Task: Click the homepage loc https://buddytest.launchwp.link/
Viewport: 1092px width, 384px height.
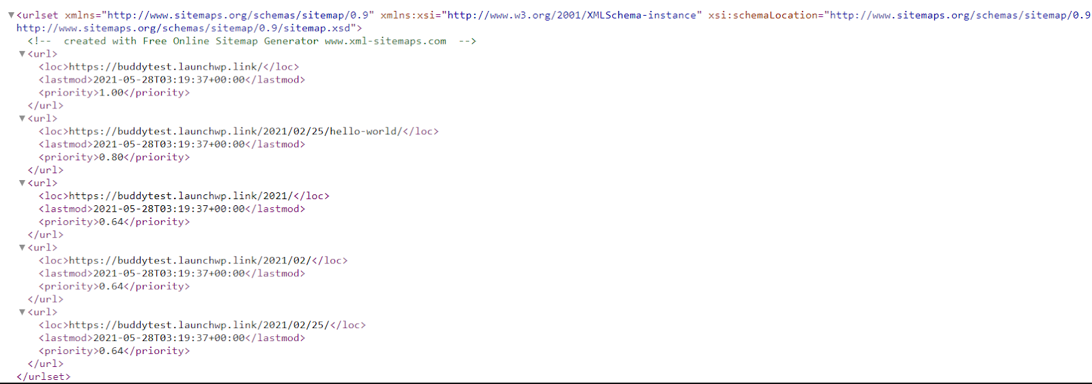Action: 166,67
